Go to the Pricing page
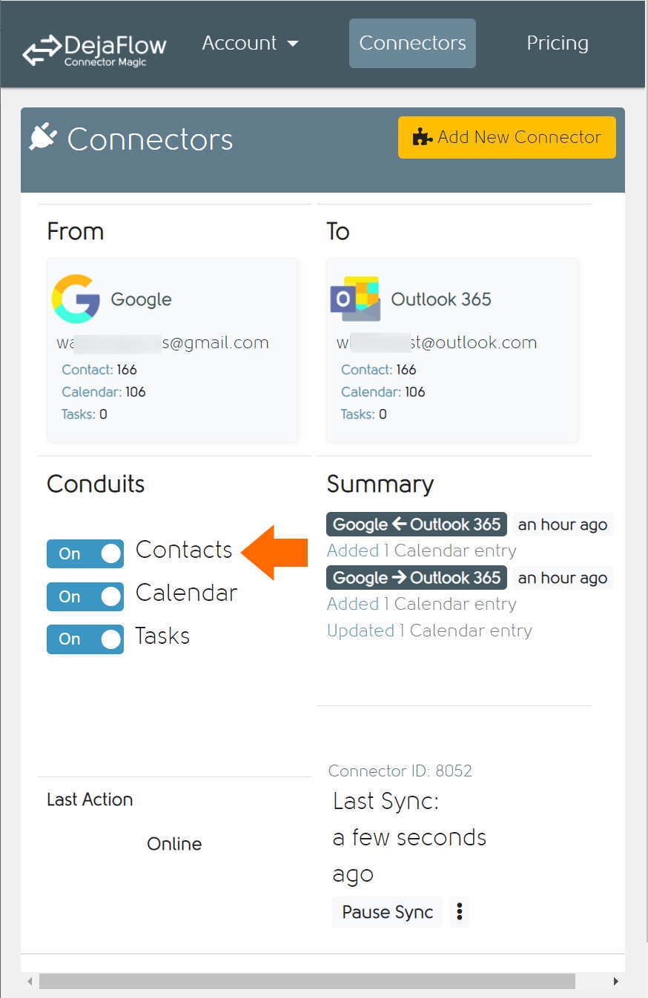 coord(558,43)
